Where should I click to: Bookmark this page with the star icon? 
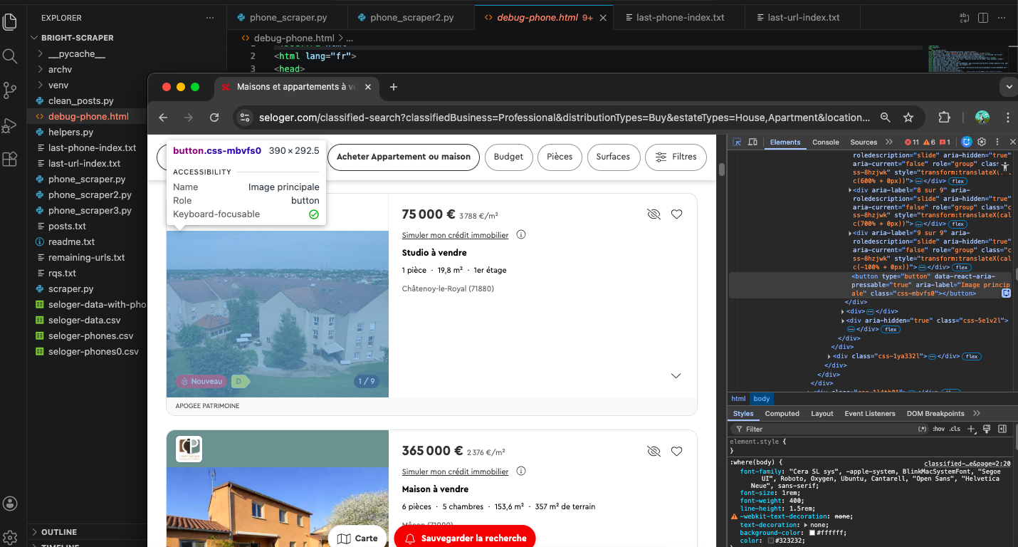908,118
